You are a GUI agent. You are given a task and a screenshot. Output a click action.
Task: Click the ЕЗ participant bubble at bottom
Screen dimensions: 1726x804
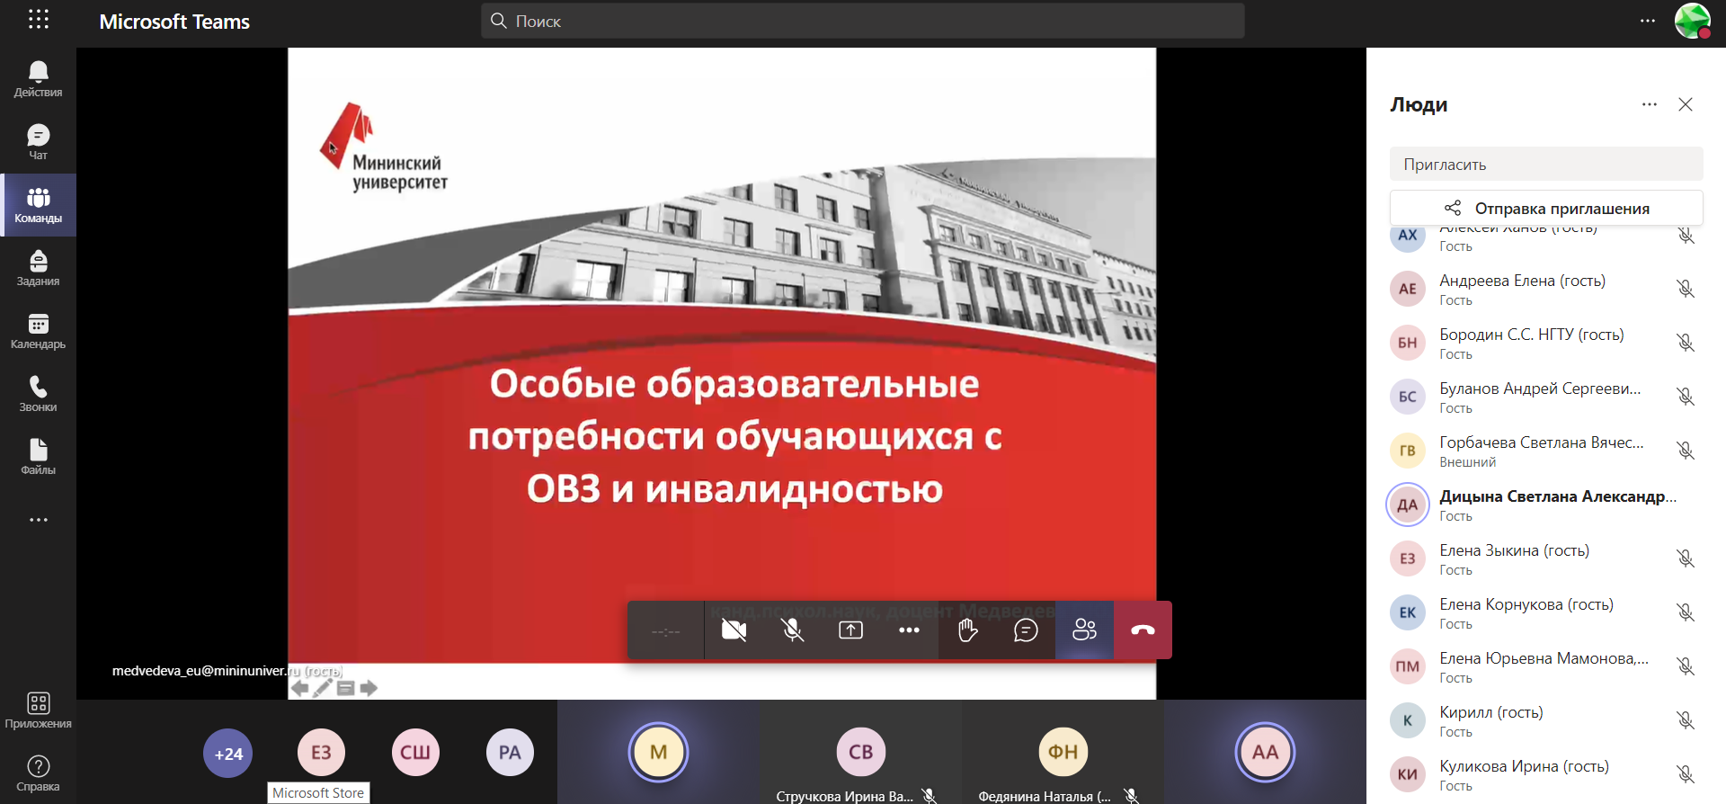pyautogui.click(x=321, y=753)
